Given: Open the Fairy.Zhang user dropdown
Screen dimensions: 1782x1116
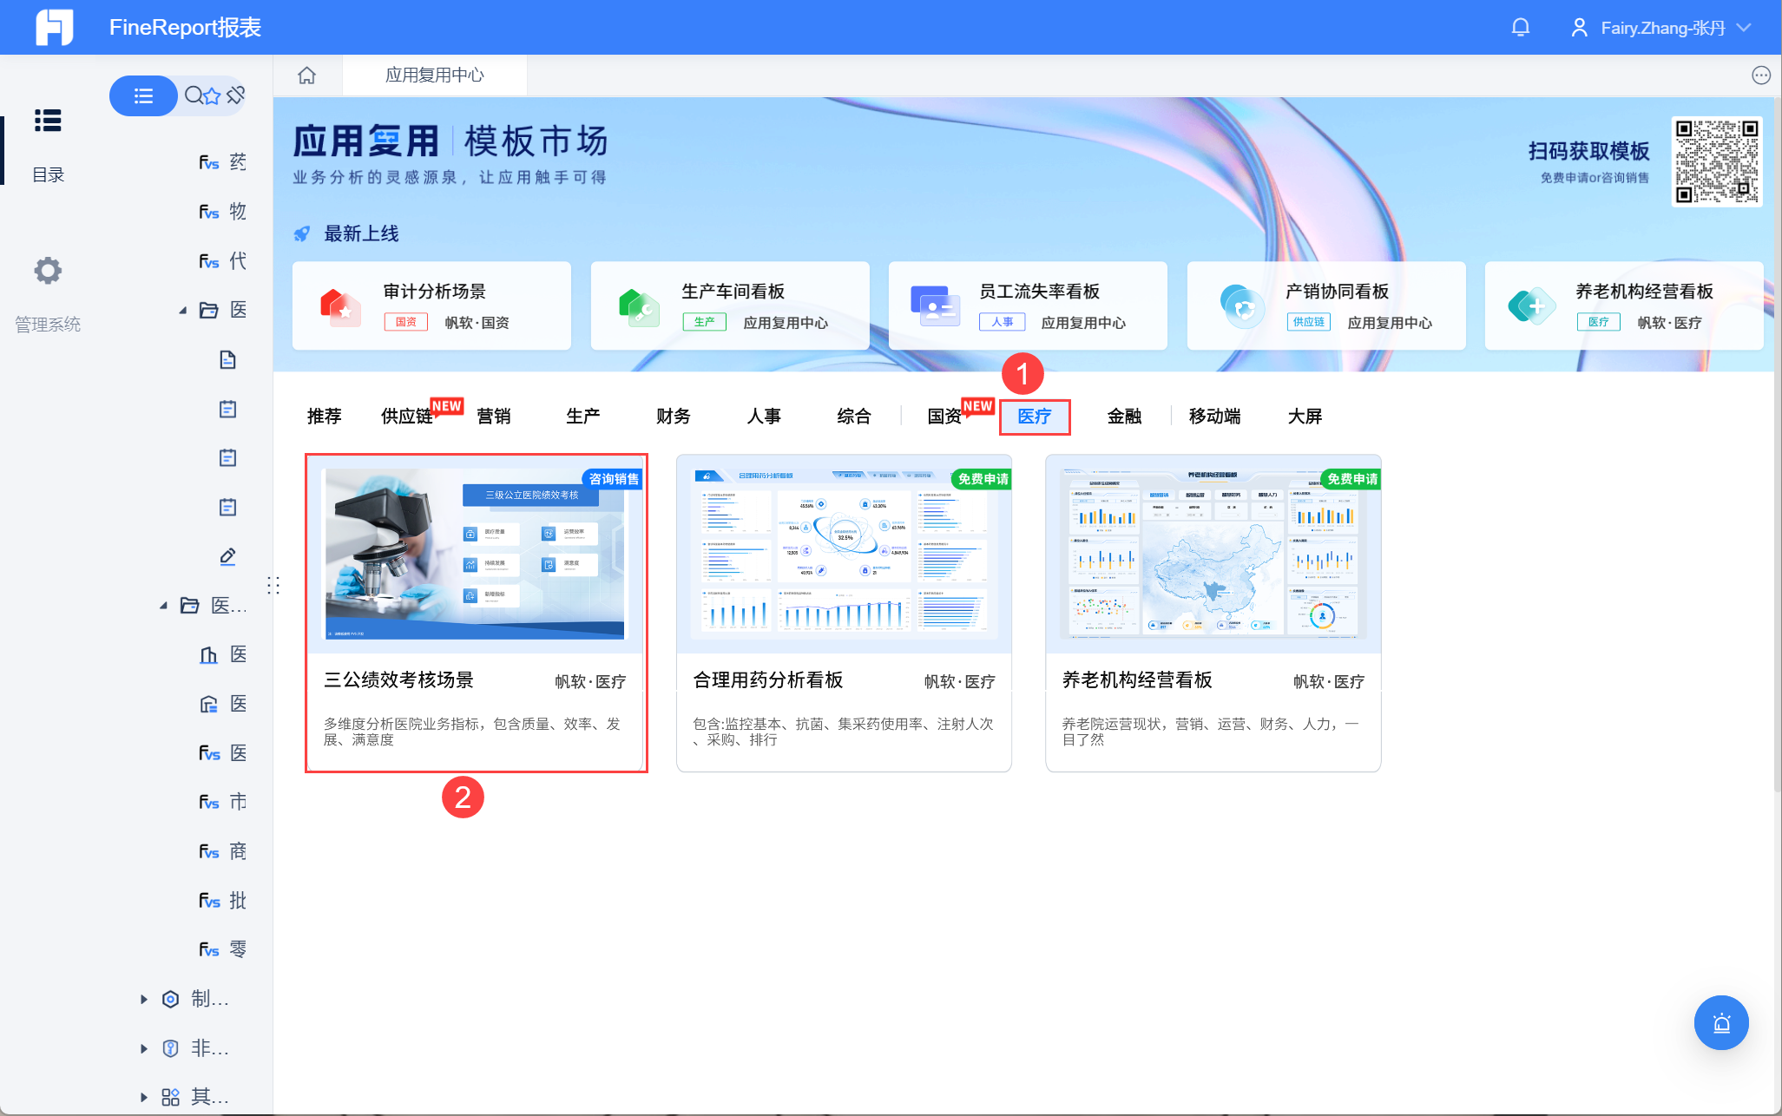Looking at the screenshot, I should click(1662, 28).
